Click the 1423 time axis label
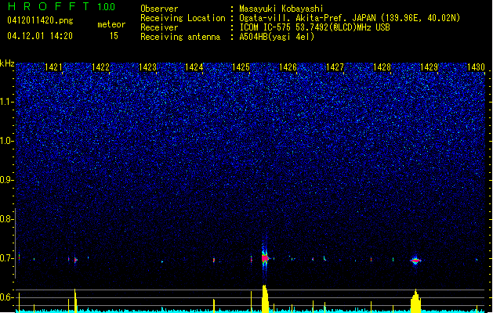Image resolution: width=493 pixels, height=313 pixels. (x=147, y=67)
